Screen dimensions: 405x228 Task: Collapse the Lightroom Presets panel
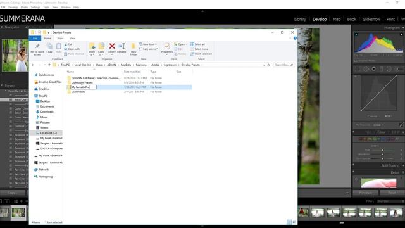[2, 85]
